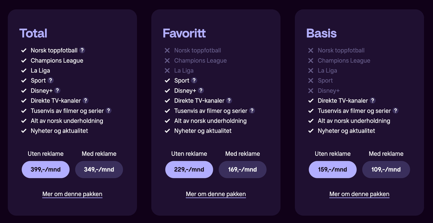Open Mer om denne pakken for Total

coord(73,194)
